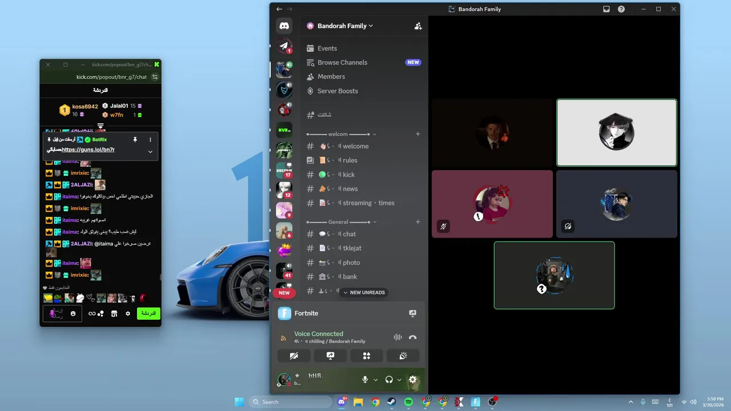Open microphone input options arrow
The width and height of the screenshot is (731, 411).
point(375,380)
